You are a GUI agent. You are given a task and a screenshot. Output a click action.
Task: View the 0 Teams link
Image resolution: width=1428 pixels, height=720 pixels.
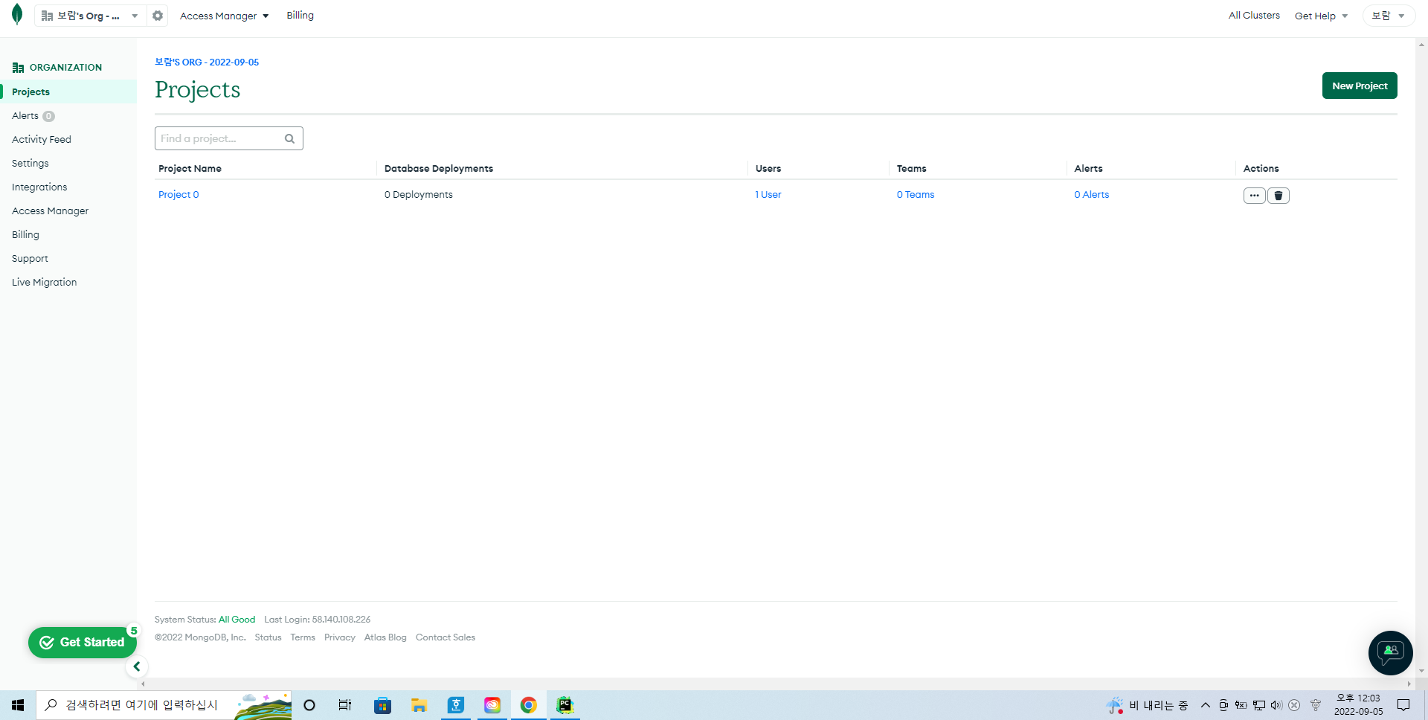click(916, 195)
